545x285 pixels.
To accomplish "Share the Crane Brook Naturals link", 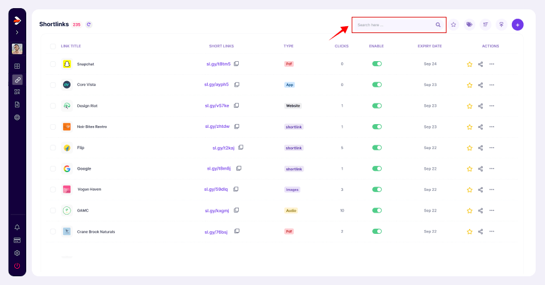I will [x=480, y=231].
